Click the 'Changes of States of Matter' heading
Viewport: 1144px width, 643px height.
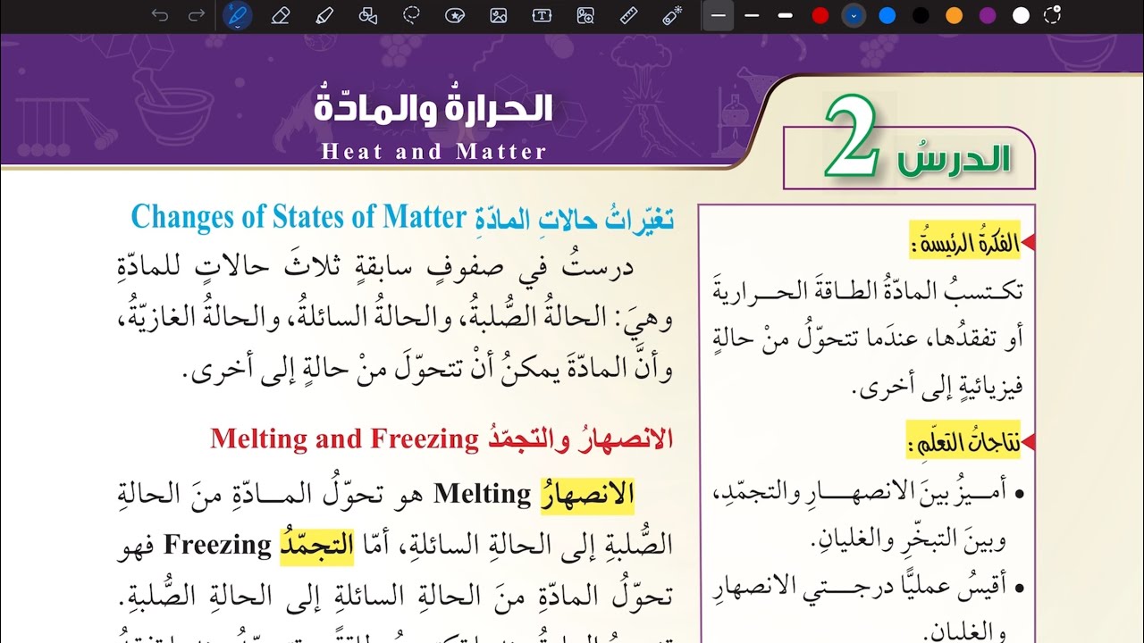pos(299,216)
